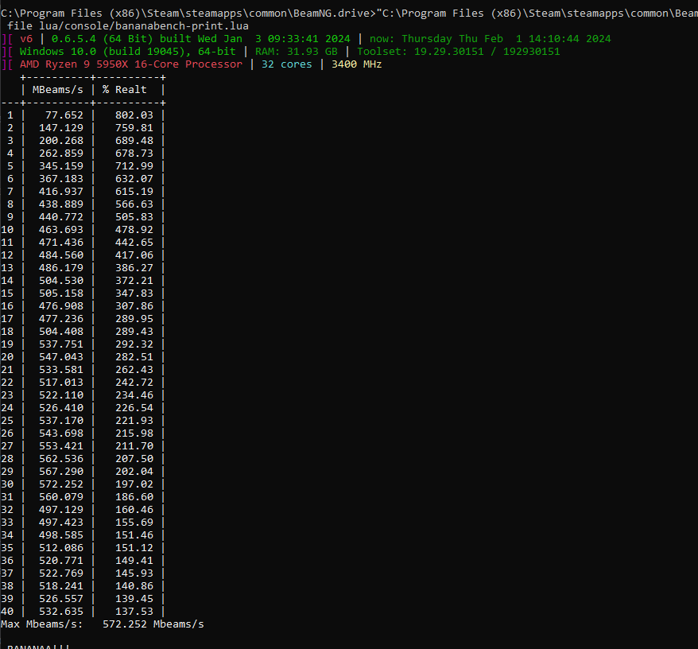
Task: Click the value 537.170 in row 25
Action: click(x=61, y=421)
